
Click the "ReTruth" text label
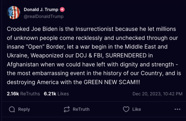(x=81, y=109)
